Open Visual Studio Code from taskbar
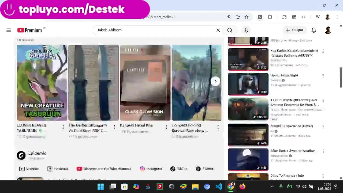The height and width of the screenshot is (193, 343). click(x=219, y=187)
